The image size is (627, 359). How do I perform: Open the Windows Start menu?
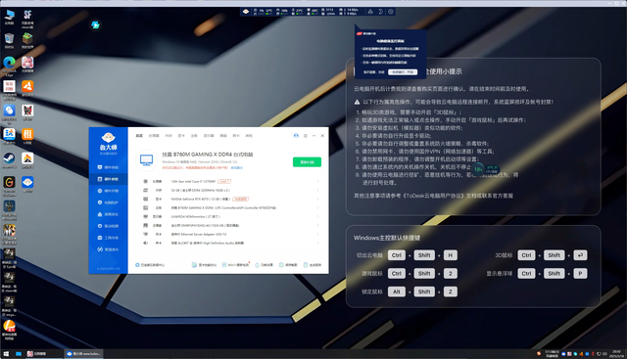click(x=6, y=354)
